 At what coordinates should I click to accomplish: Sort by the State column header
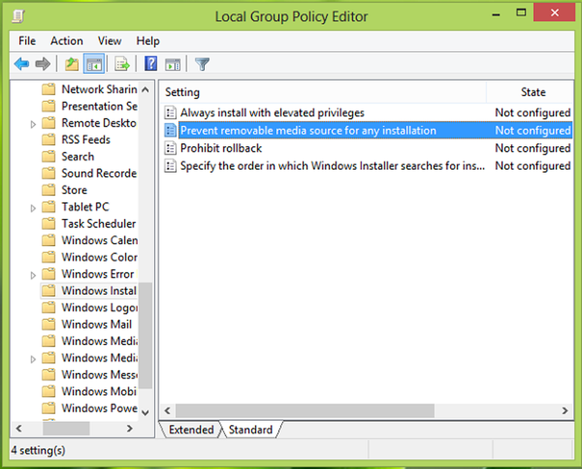(533, 92)
